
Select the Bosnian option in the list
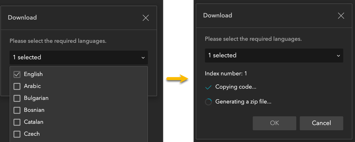[x=34, y=110]
